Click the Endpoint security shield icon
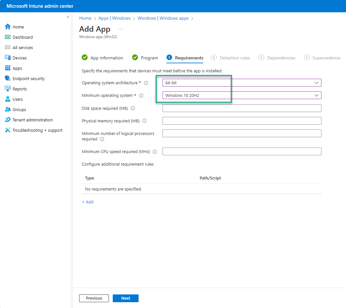Viewport: 346px width, 308px height. (x=9, y=78)
